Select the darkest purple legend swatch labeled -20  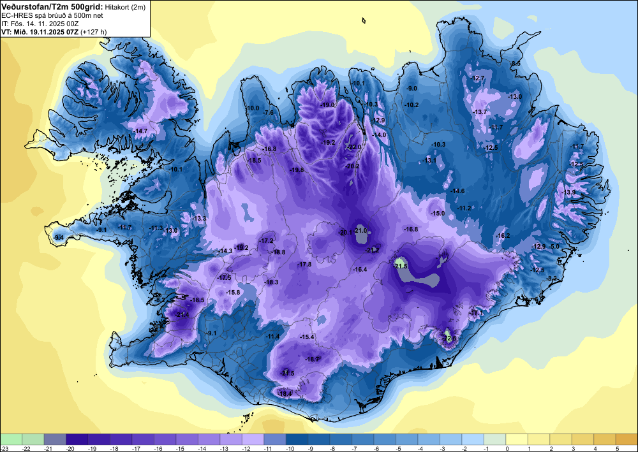[x=77, y=439]
